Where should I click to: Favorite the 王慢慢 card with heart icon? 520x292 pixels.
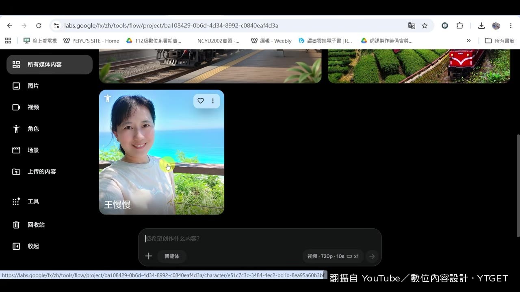(x=201, y=101)
